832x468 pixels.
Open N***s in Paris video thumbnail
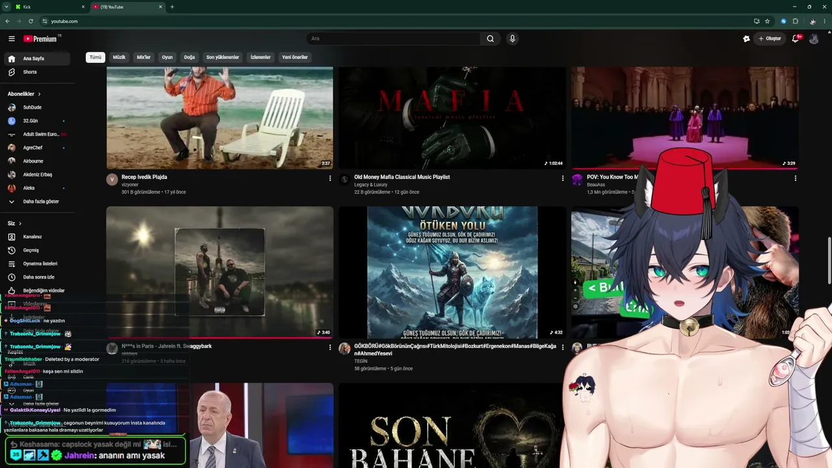pos(220,272)
